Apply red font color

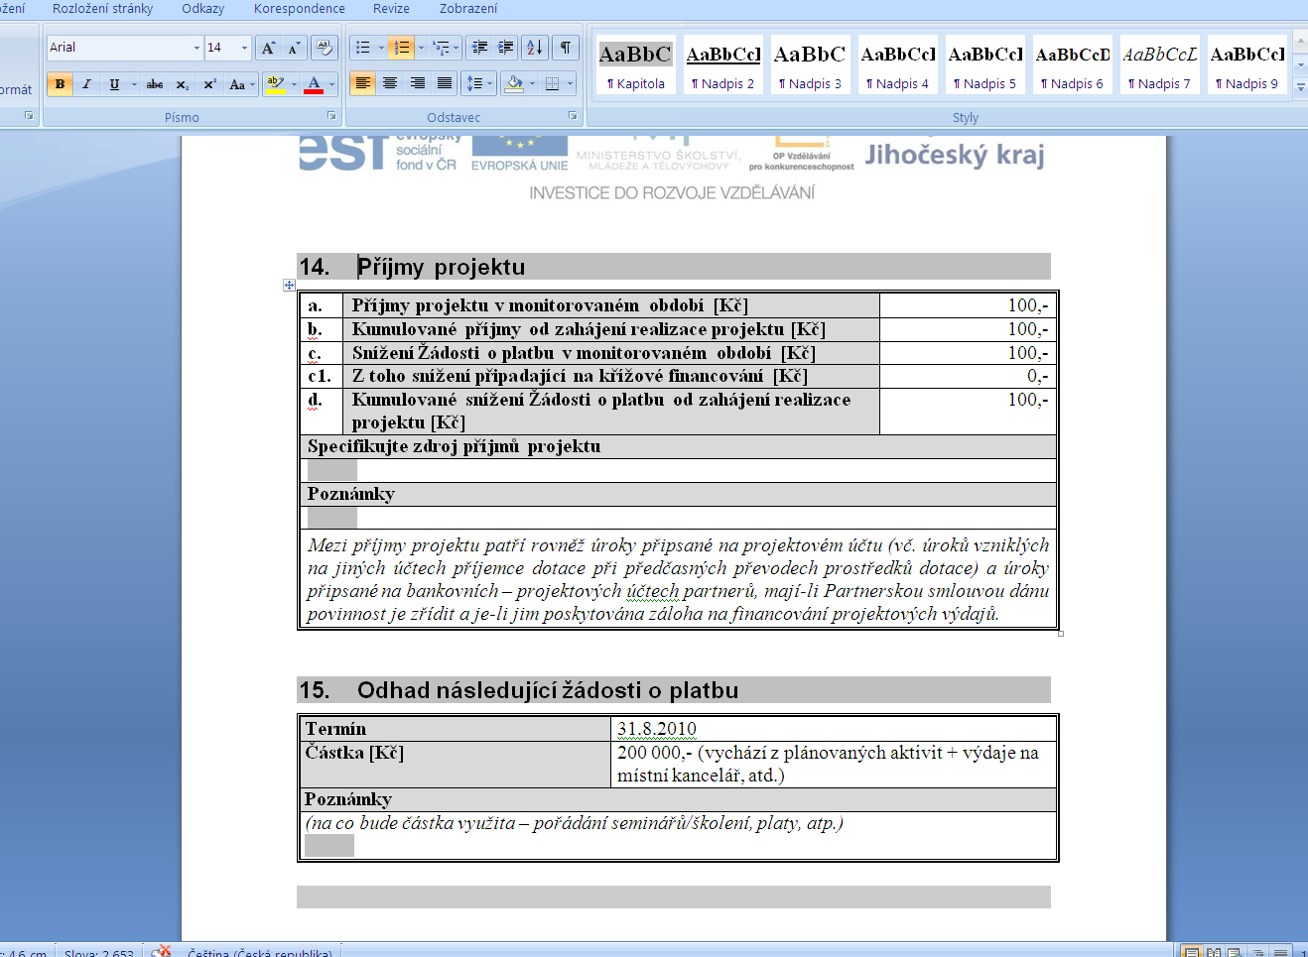(x=314, y=84)
